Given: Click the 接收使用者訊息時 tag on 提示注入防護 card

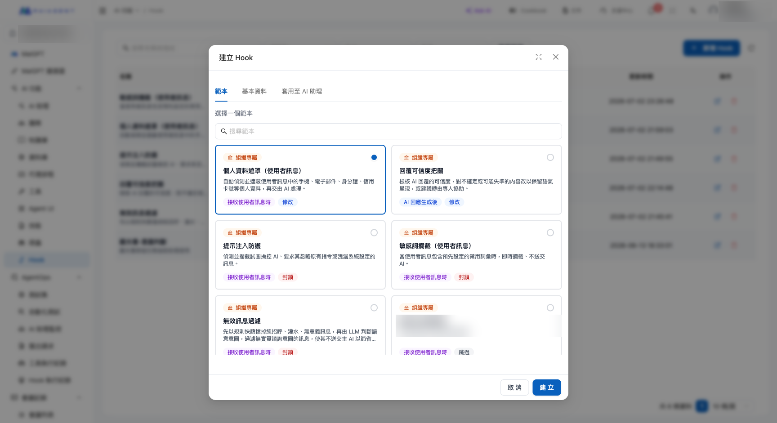Looking at the screenshot, I should [249, 277].
